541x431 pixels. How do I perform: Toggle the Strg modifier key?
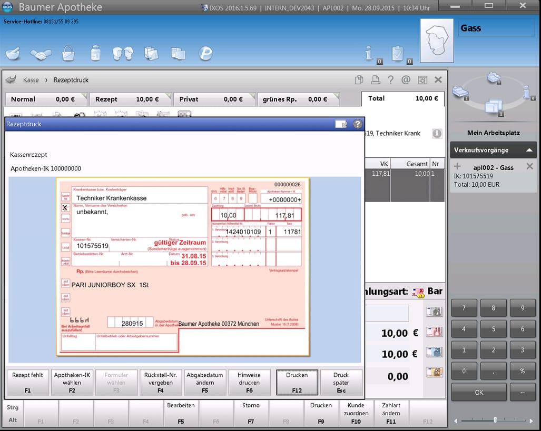[x=12, y=407]
